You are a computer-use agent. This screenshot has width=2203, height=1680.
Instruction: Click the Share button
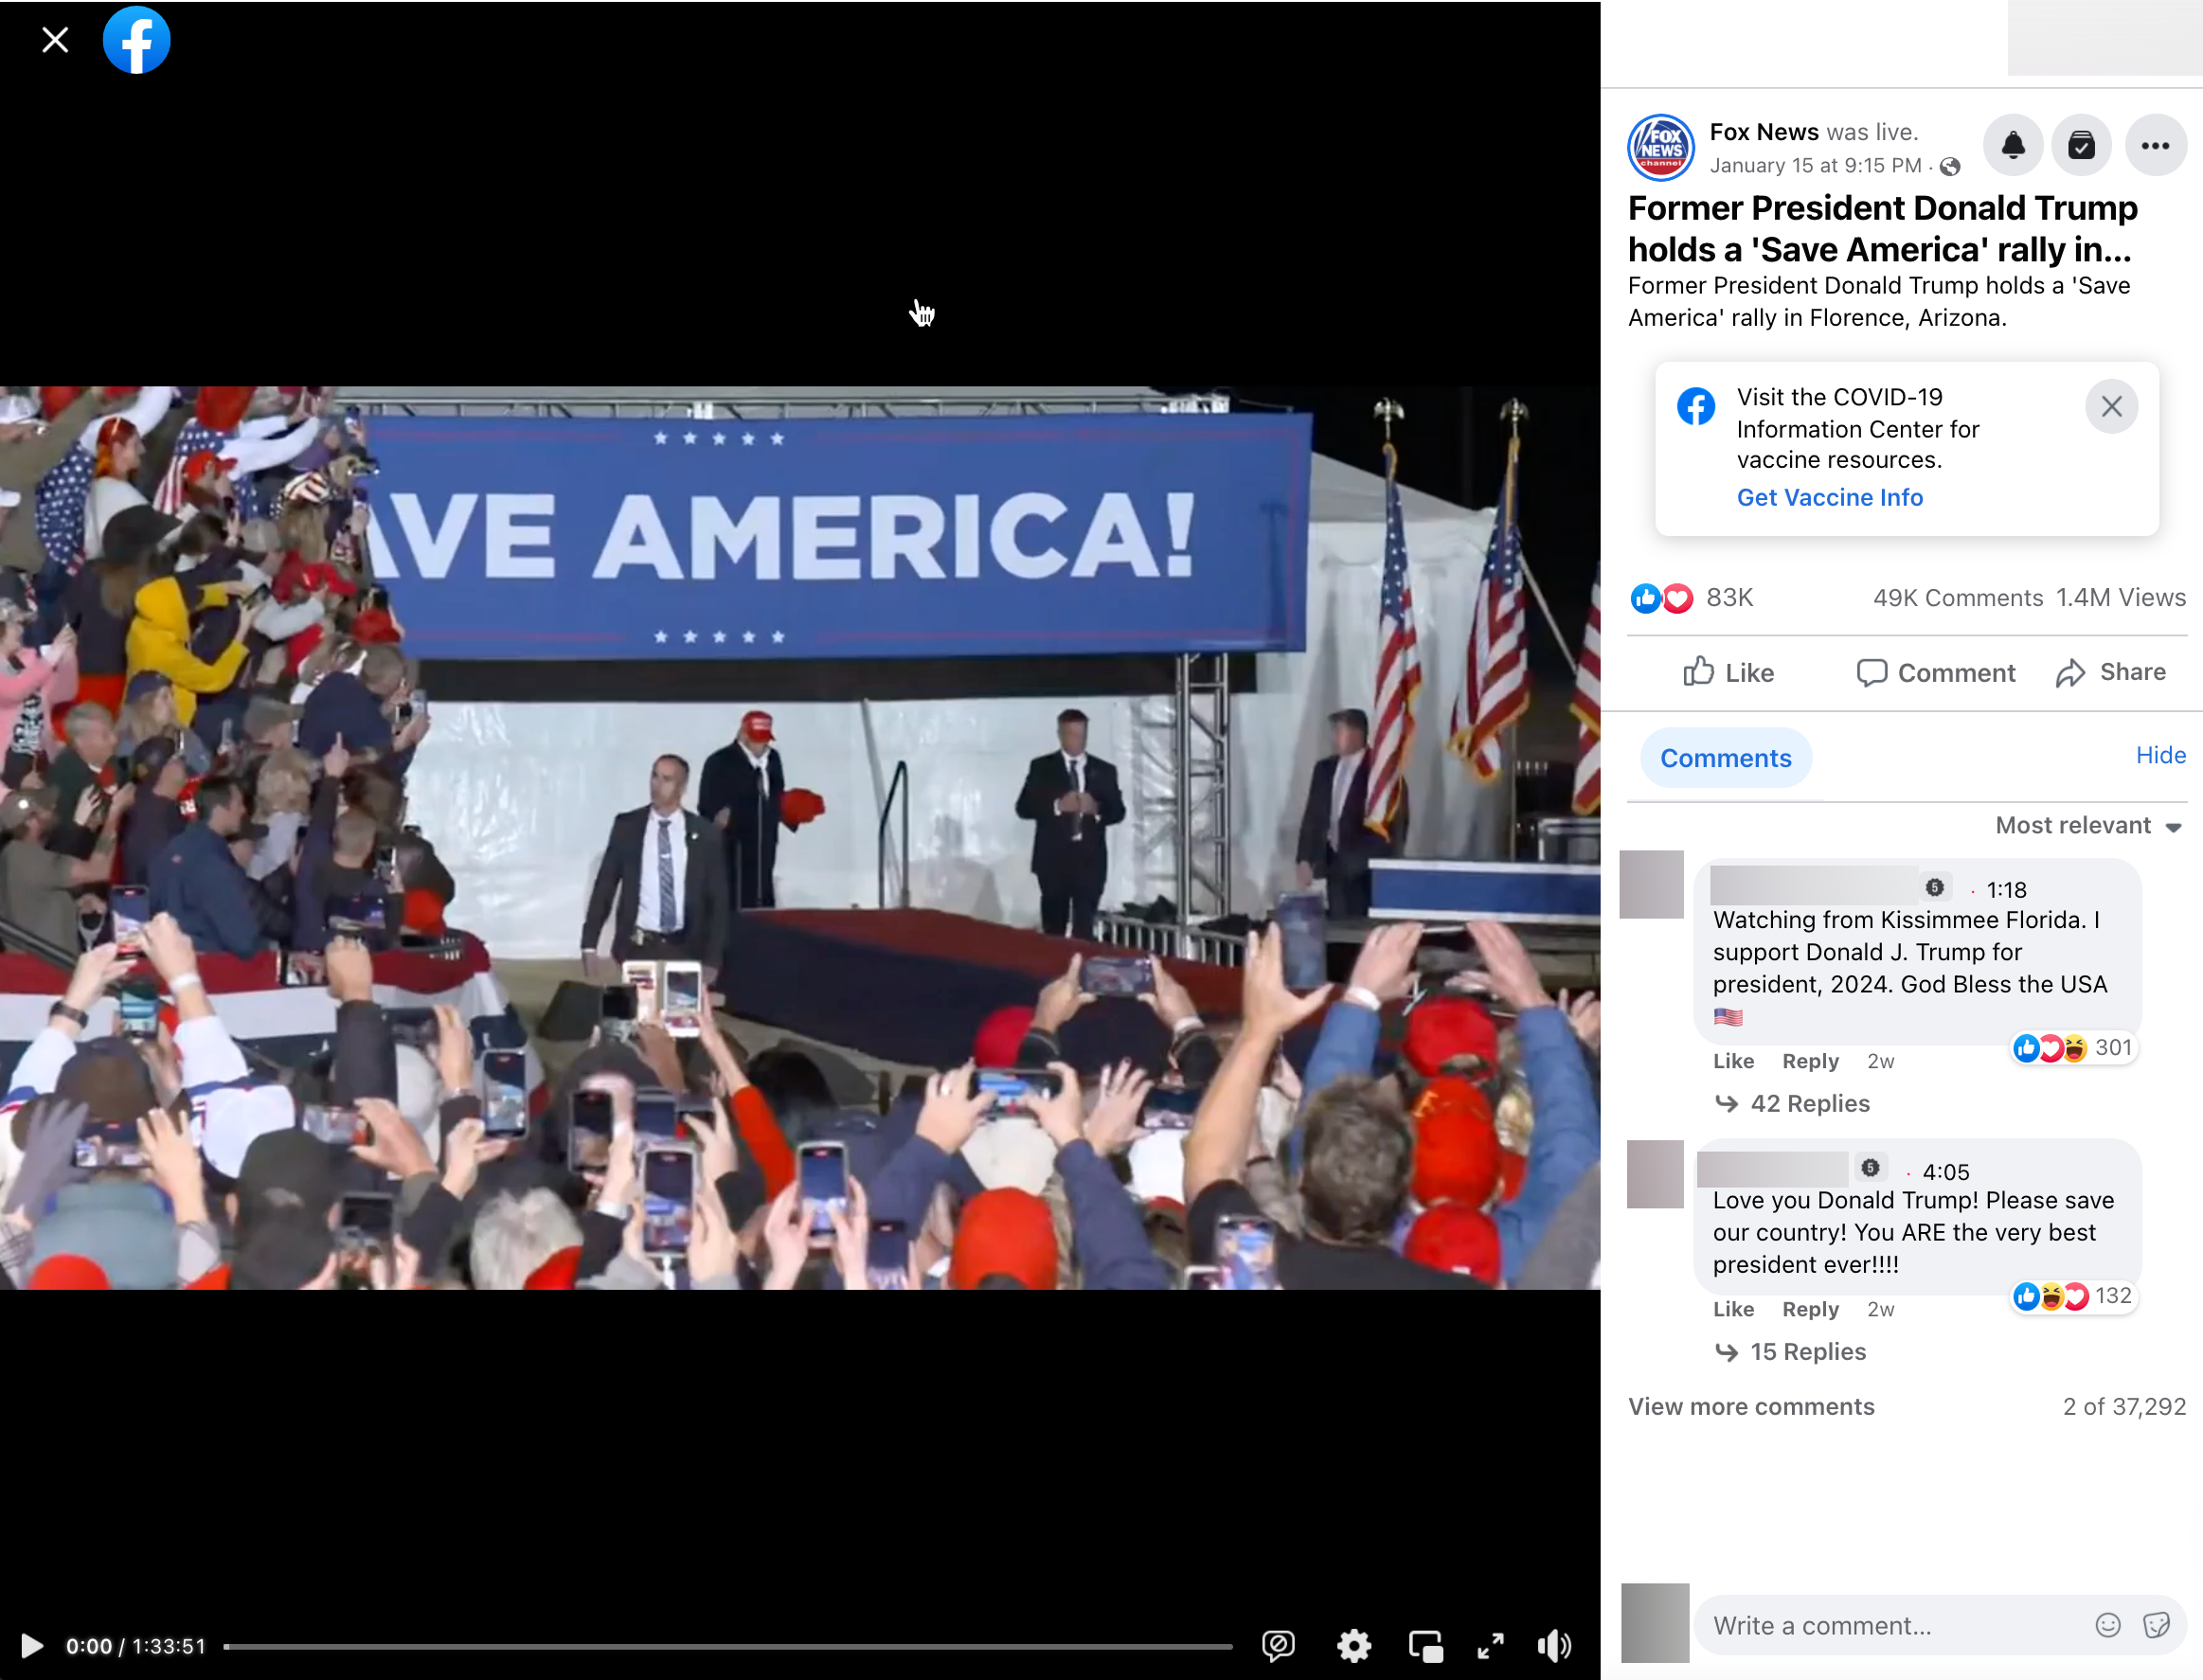[2110, 672]
